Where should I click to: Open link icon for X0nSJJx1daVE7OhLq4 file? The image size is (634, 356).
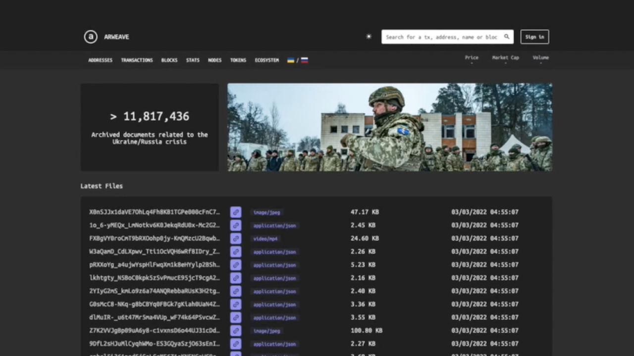click(x=236, y=212)
